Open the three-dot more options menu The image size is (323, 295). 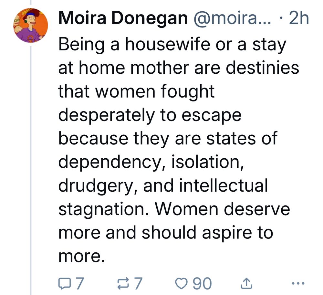(x=298, y=283)
